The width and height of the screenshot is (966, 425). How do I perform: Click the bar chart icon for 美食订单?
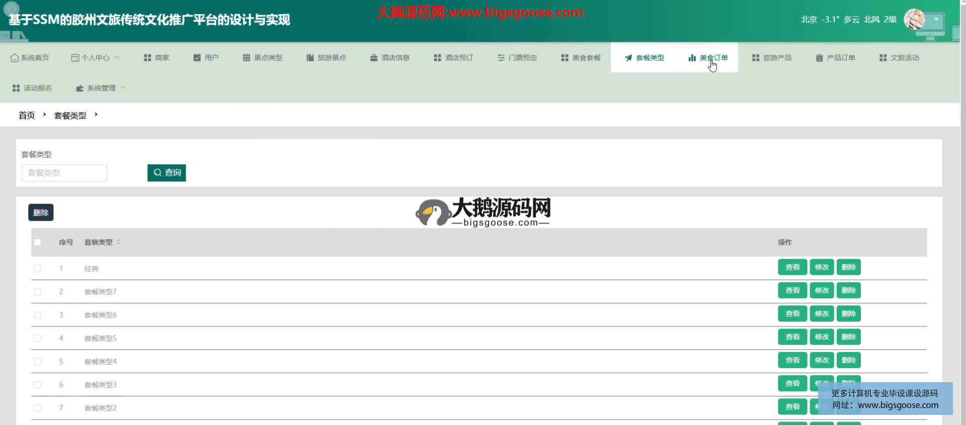coord(692,58)
